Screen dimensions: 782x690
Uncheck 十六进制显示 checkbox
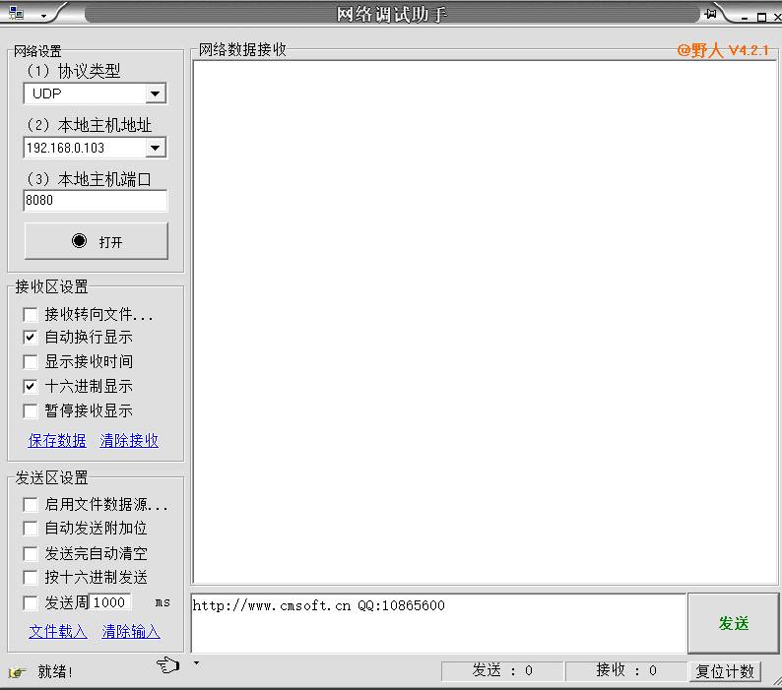(31, 387)
